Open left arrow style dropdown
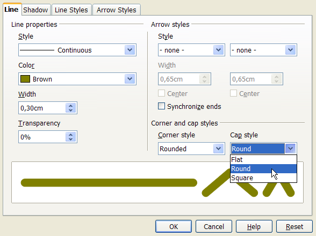Viewport: 316px width, 236px height. coord(191,50)
